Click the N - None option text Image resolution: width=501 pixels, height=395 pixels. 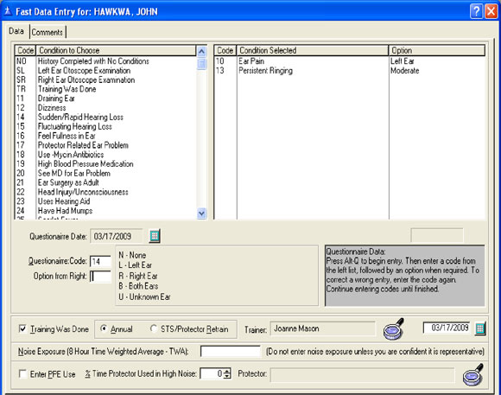click(x=132, y=255)
